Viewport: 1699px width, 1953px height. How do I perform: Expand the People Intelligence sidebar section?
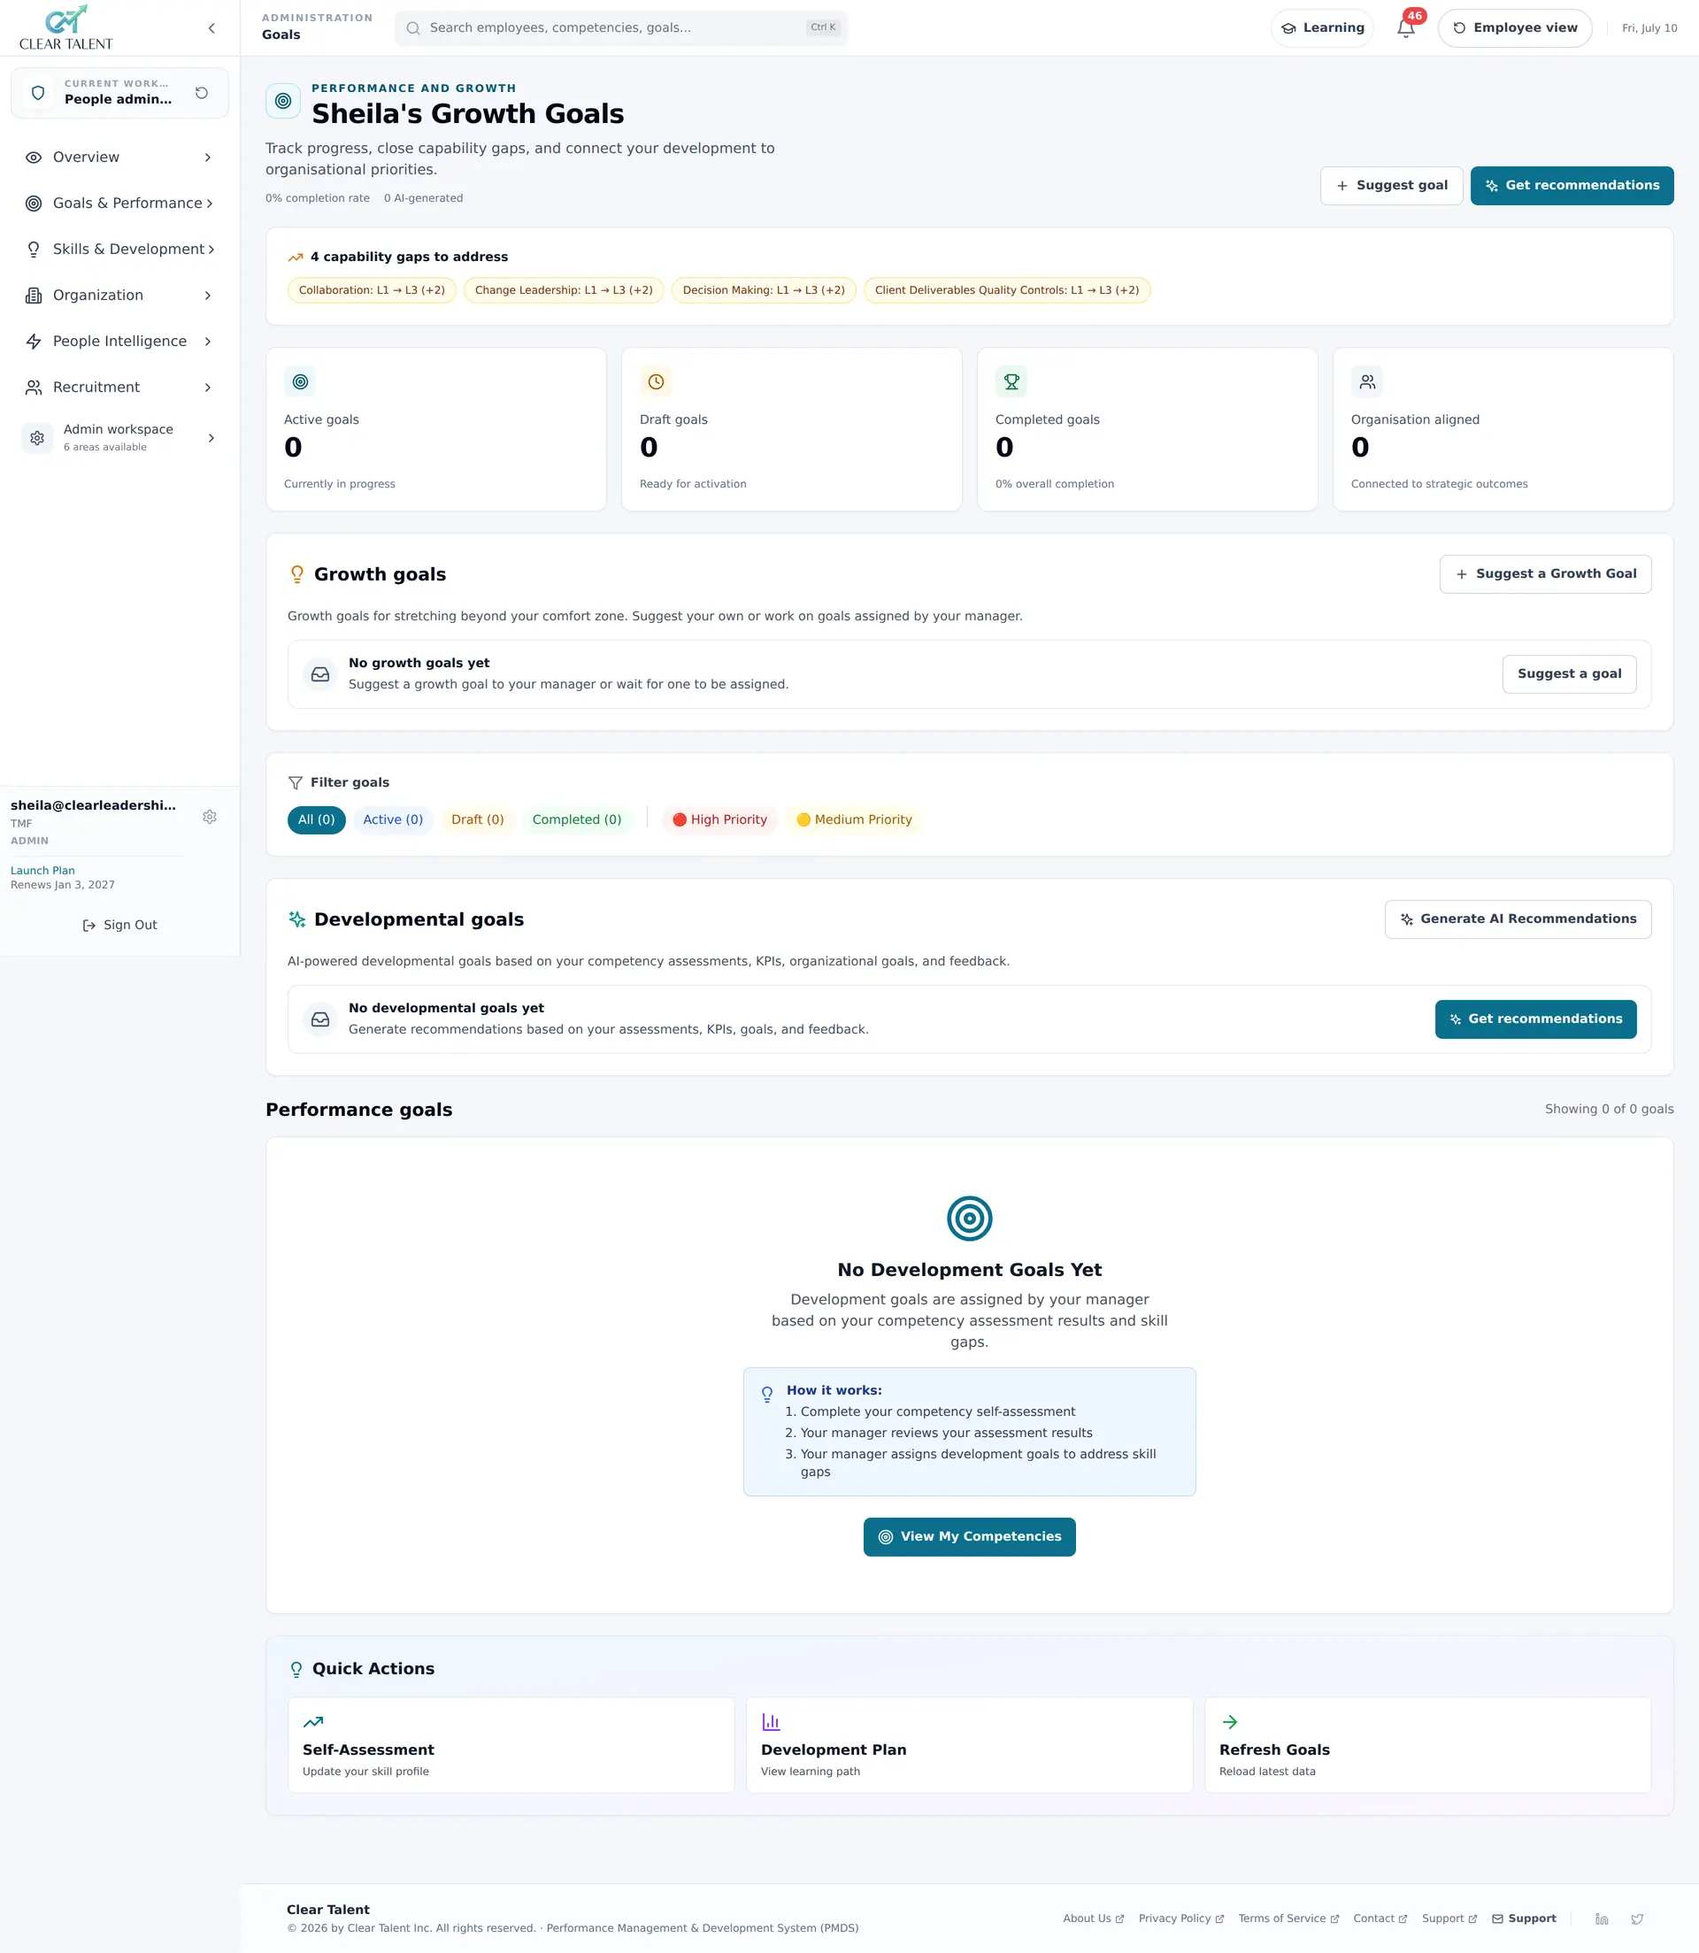[119, 342]
